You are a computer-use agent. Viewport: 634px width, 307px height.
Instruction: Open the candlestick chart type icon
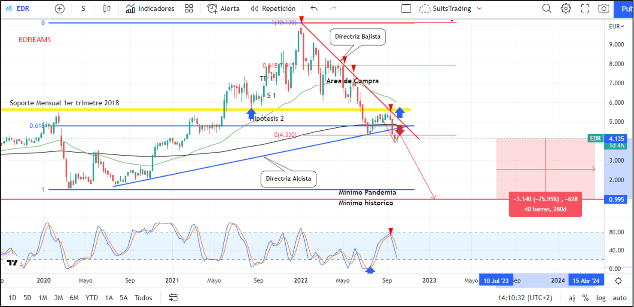click(x=107, y=9)
